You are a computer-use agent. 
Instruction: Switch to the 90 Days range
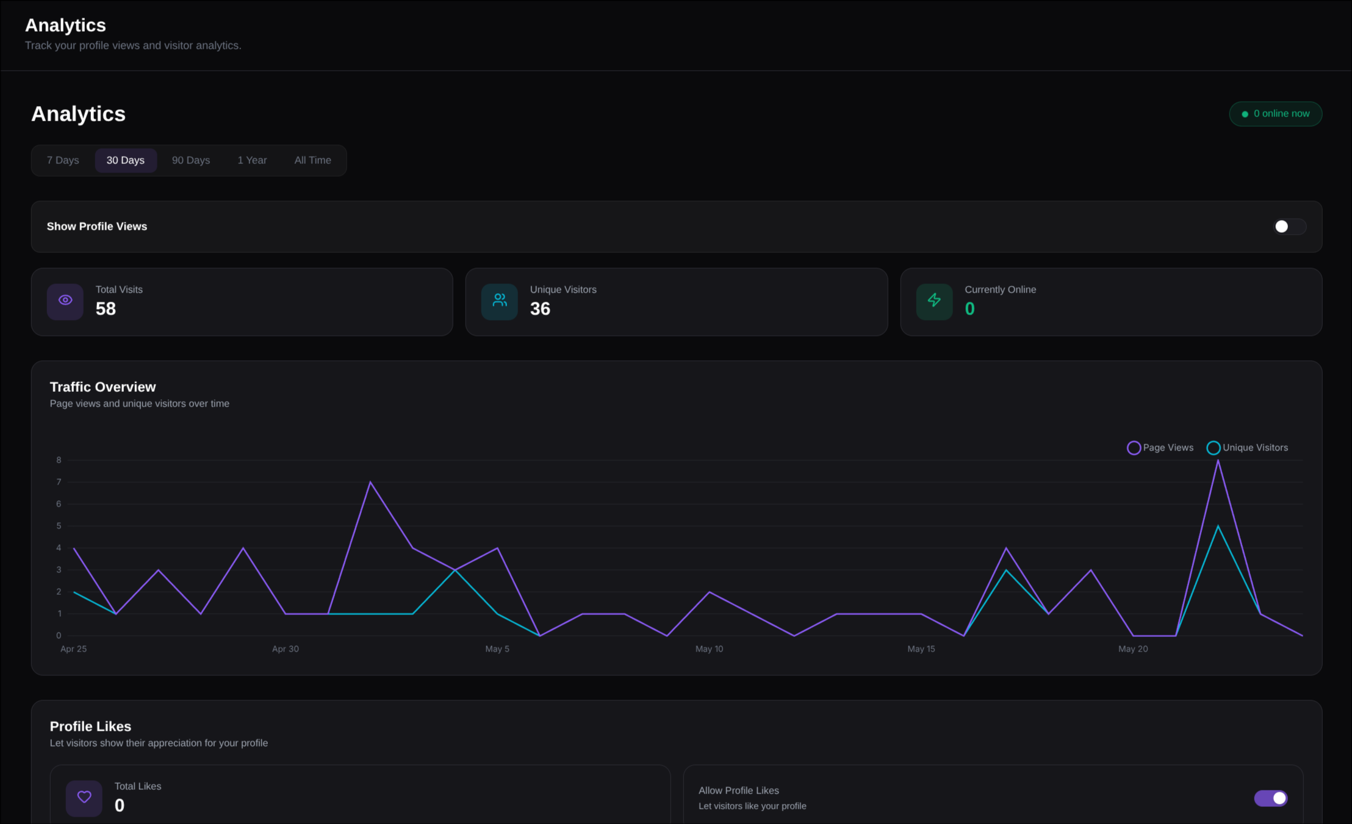click(x=191, y=160)
